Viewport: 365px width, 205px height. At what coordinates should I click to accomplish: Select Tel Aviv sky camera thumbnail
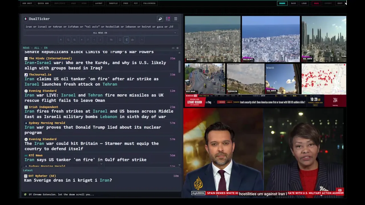coord(283,79)
